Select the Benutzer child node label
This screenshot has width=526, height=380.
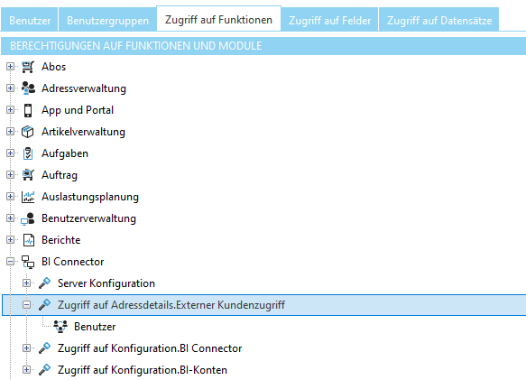coord(95,327)
